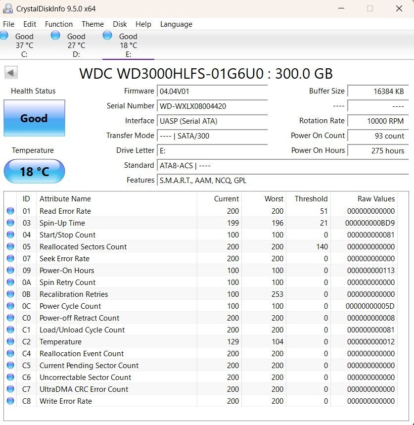Select the E: Good 18 °C disk tab
414x425 pixels.
(x=129, y=45)
